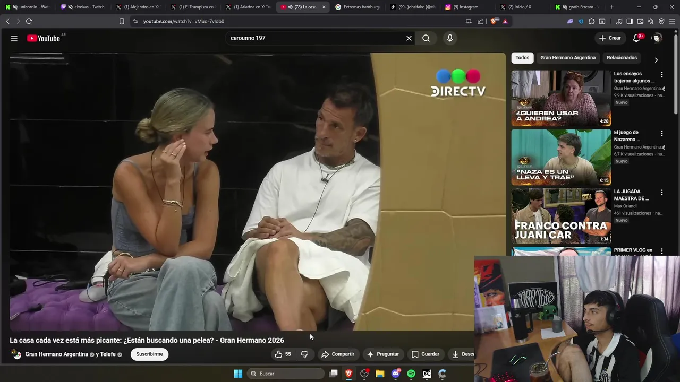Screen dimensions: 680x382
Task: Open the Brave Shields lion icon
Action: (x=495, y=21)
